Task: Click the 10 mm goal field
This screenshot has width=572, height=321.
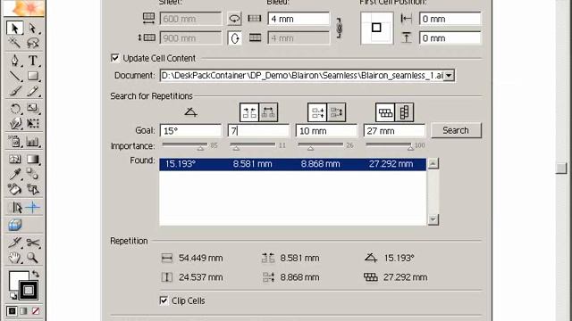Action: [326, 131]
